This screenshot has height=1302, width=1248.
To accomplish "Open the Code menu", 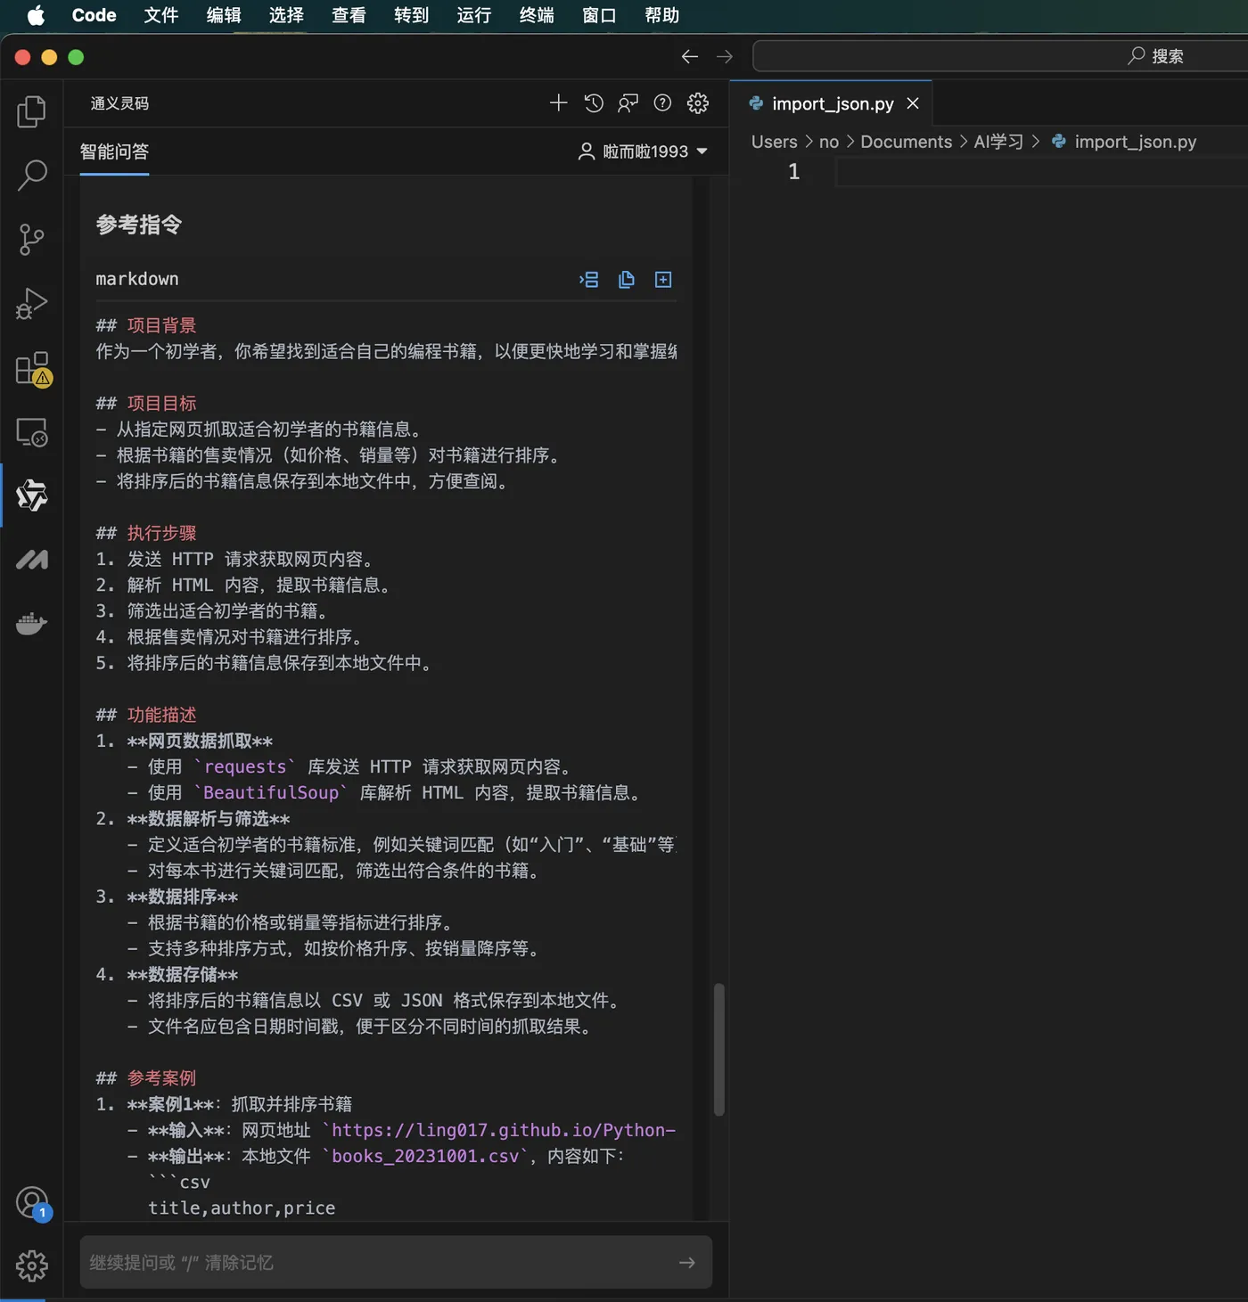I will (94, 15).
